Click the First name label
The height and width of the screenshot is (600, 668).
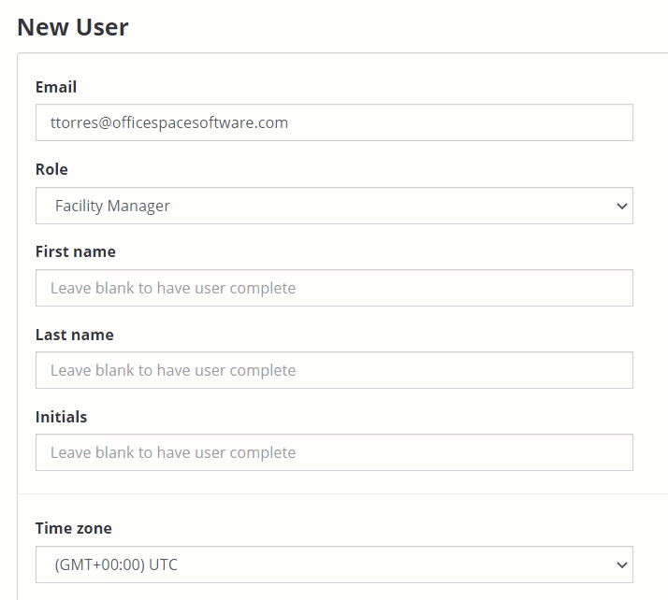point(76,251)
